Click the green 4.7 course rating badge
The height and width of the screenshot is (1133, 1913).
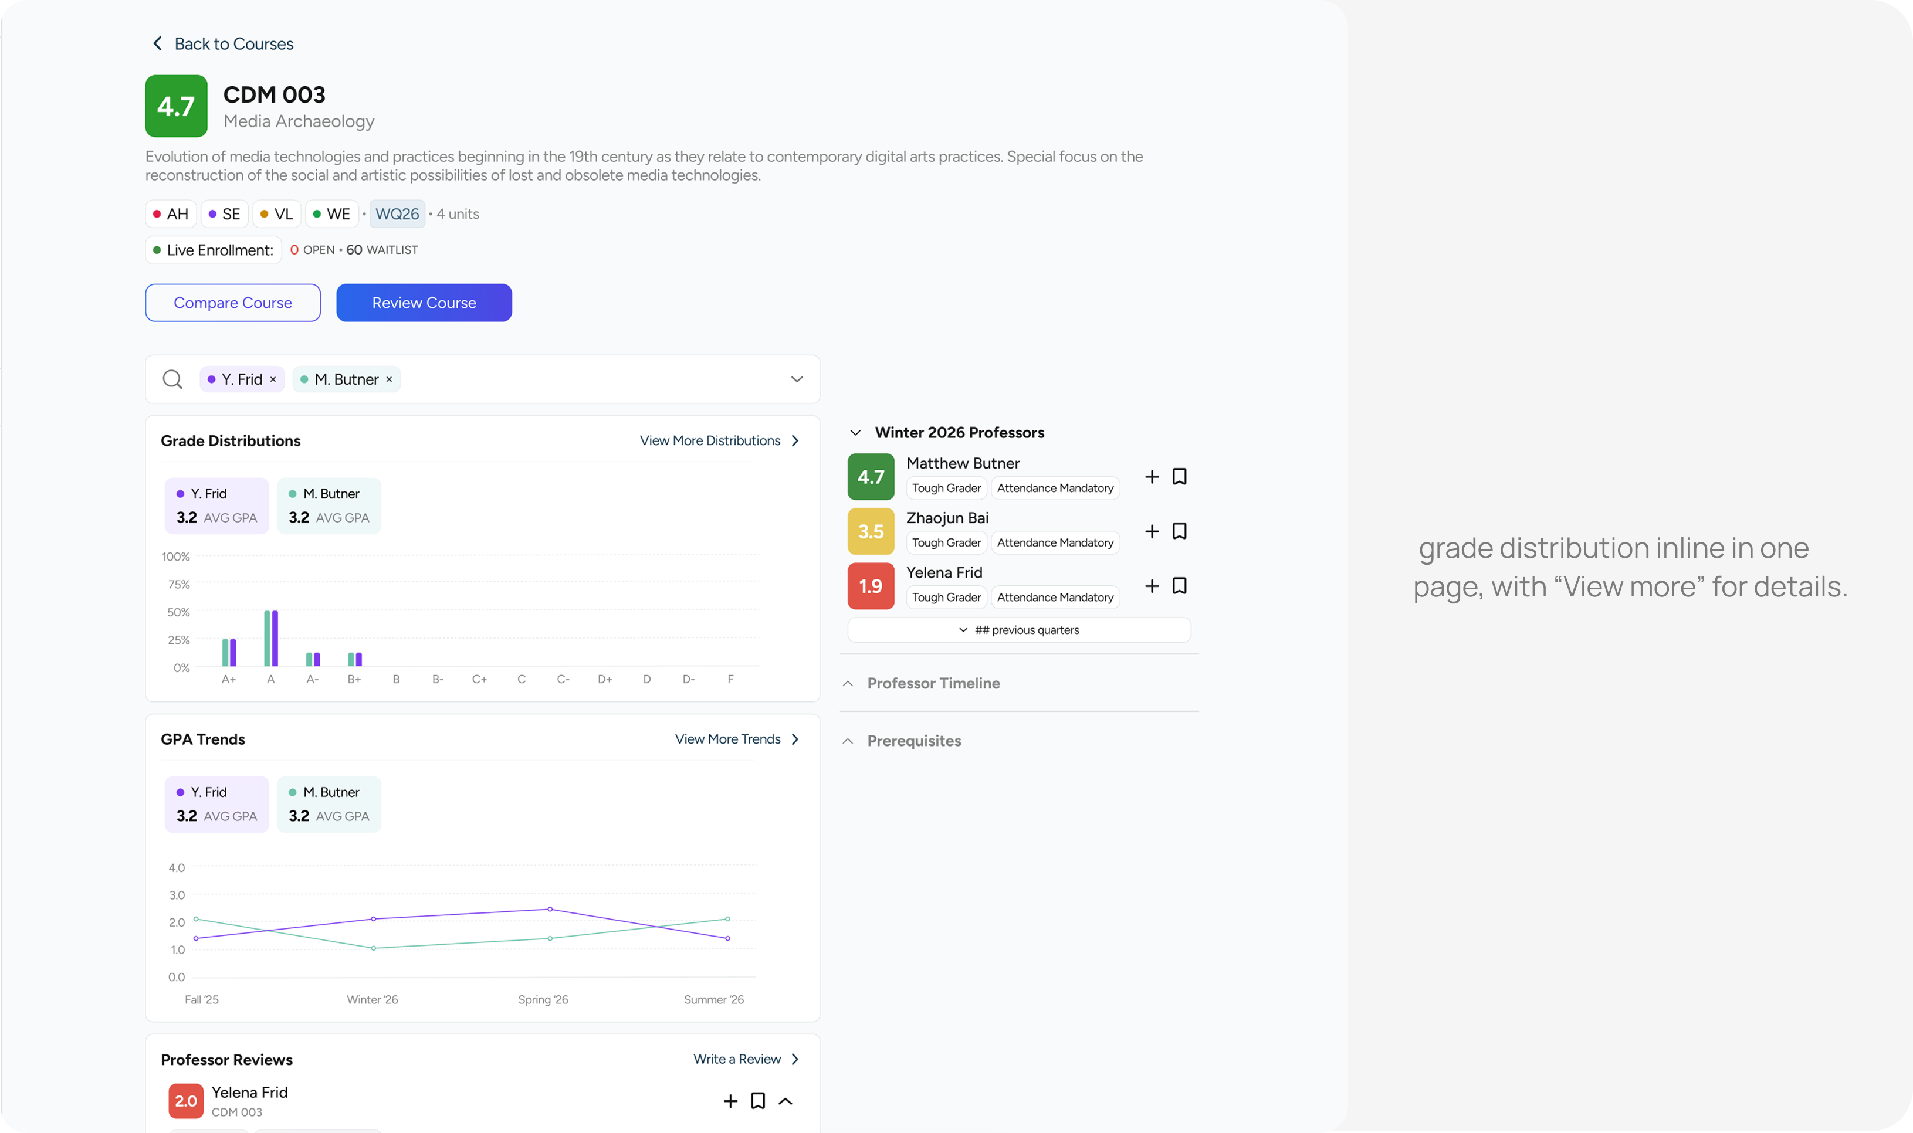[177, 106]
